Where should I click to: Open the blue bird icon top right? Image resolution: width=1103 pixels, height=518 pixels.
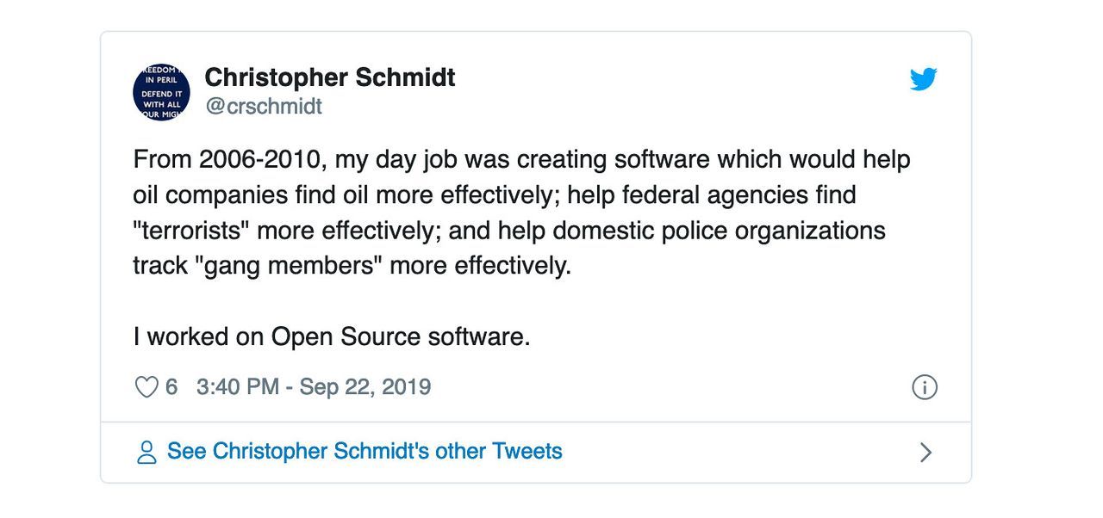click(923, 78)
